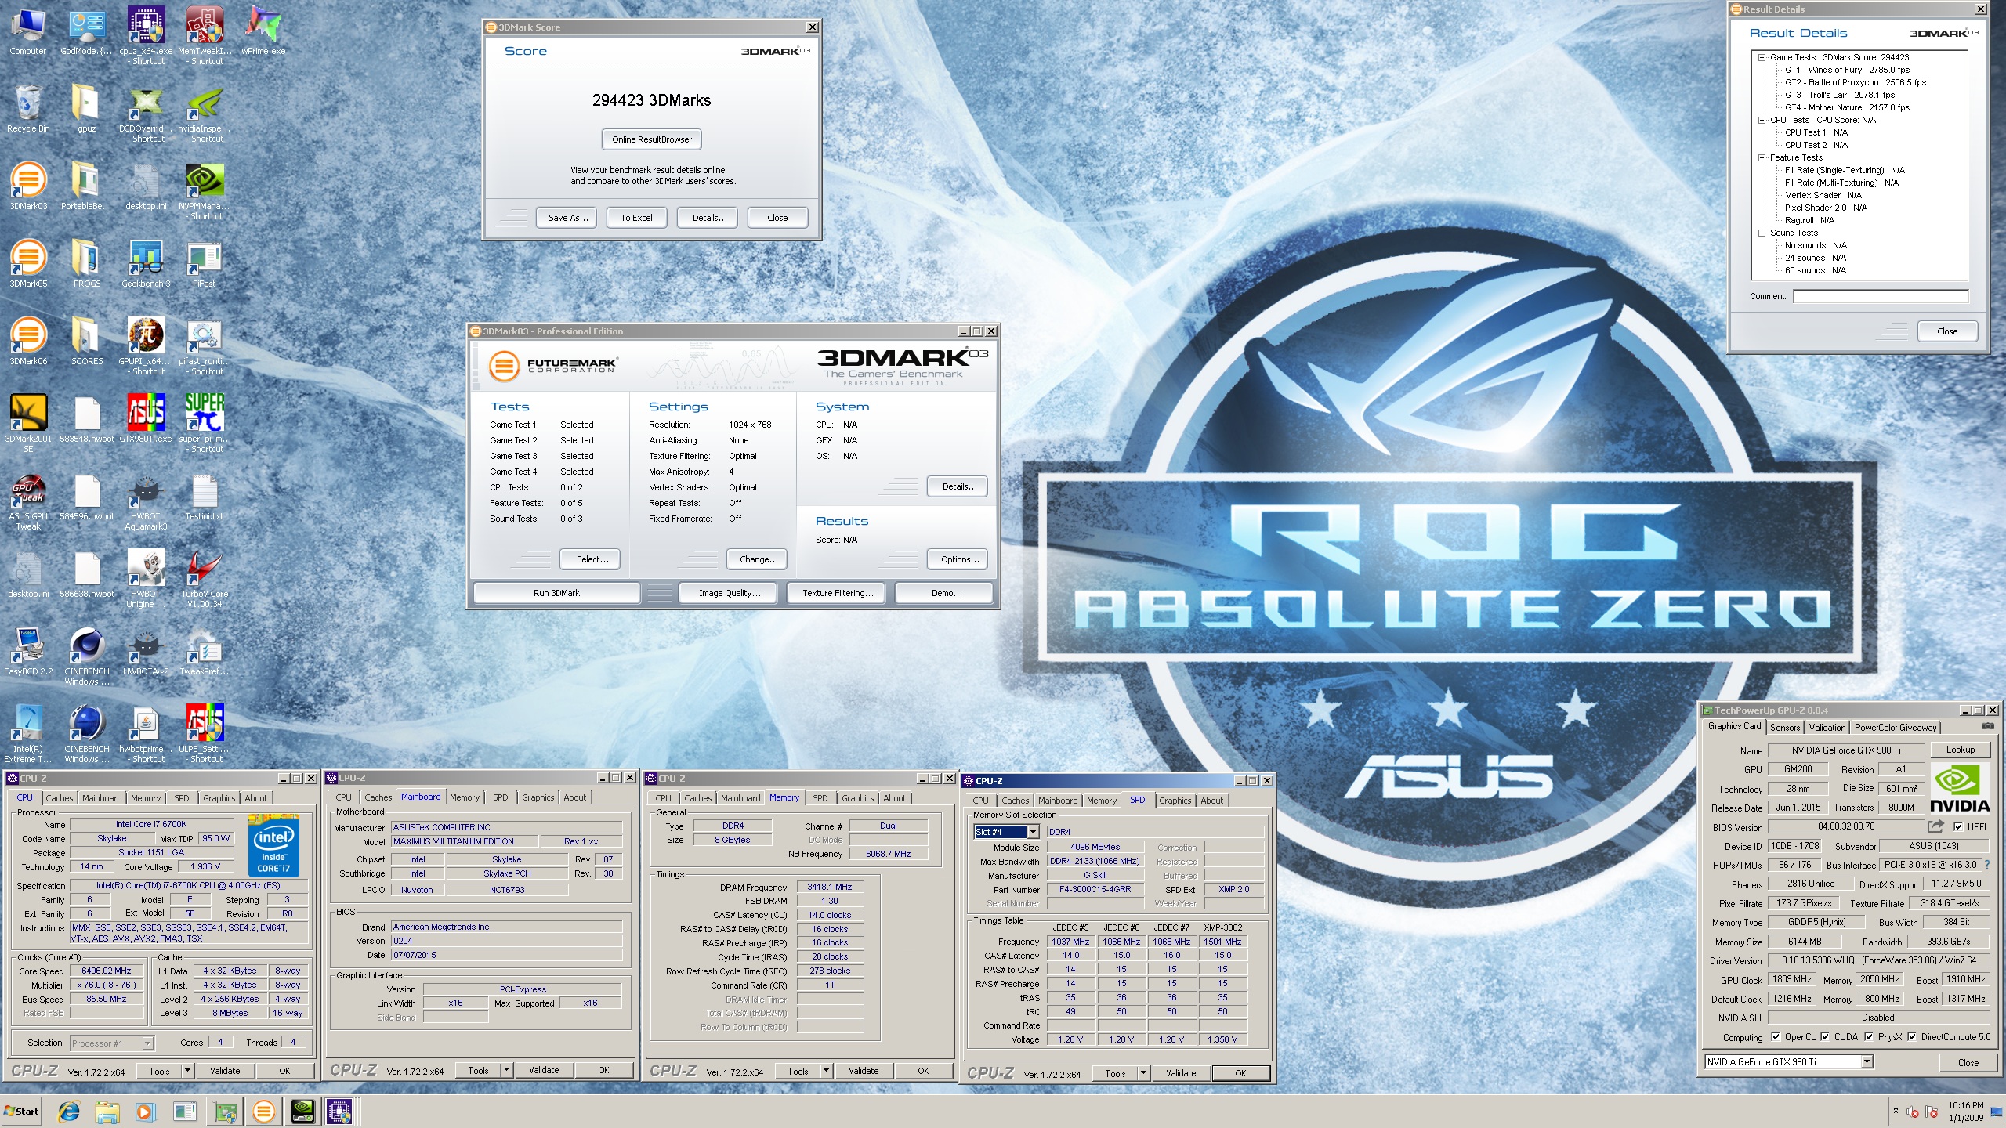This screenshot has width=2006, height=1128.
Task: Toggle the OpenCL checkbox in GPU-Z
Action: [1776, 1037]
